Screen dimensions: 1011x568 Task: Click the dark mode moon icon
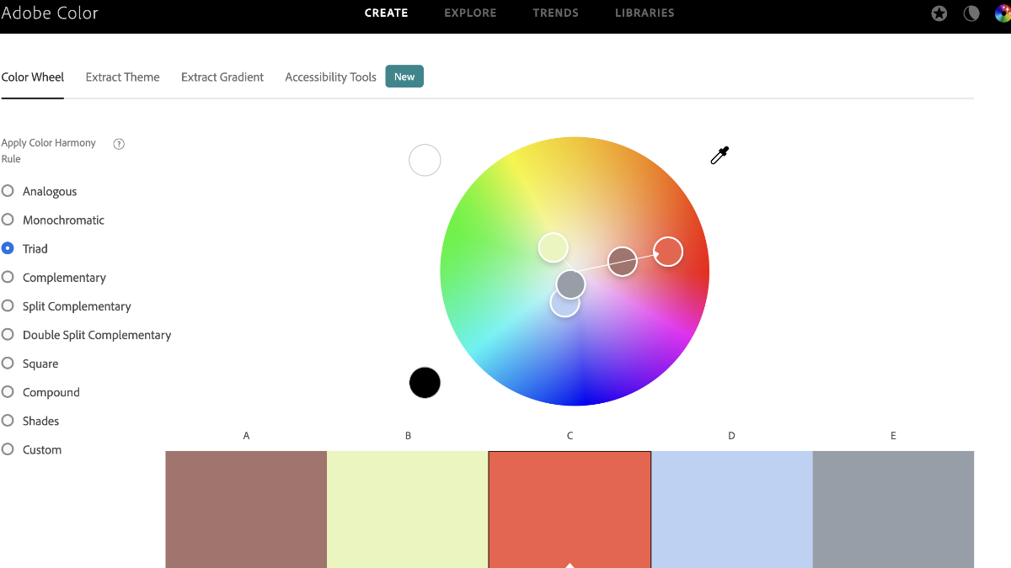tap(971, 13)
